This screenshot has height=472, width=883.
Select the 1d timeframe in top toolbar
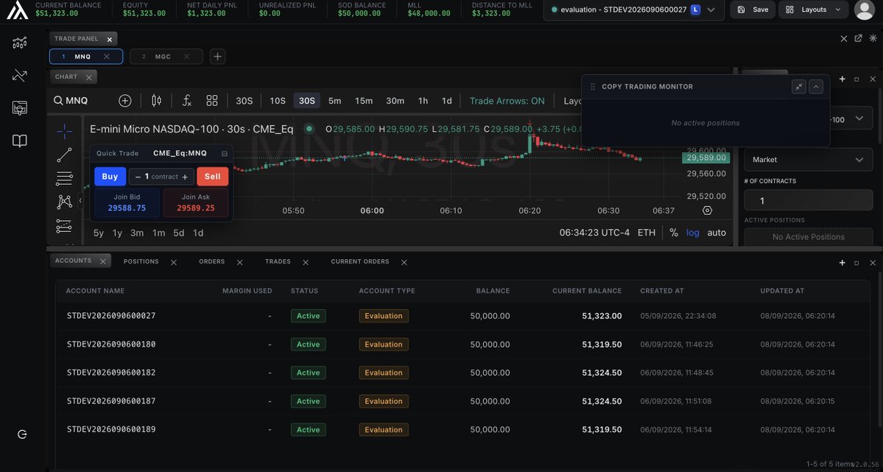[x=446, y=101]
